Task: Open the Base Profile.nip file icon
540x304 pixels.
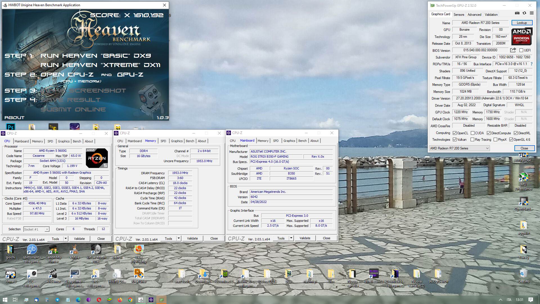Action: [139, 254]
